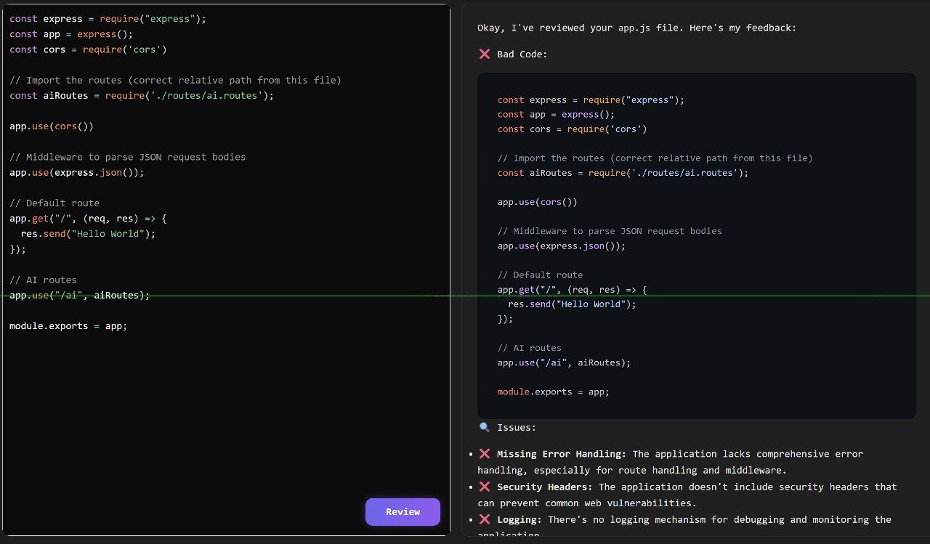This screenshot has height=544, width=930.
Task: Click the red X icon before Logging
Action: 485,519
